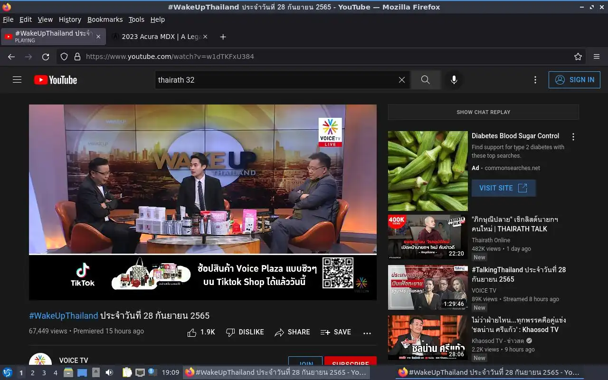Open the Bookmarks menu

coord(105,19)
